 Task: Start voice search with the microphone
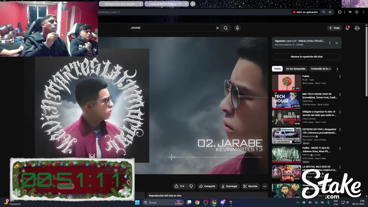point(237,28)
